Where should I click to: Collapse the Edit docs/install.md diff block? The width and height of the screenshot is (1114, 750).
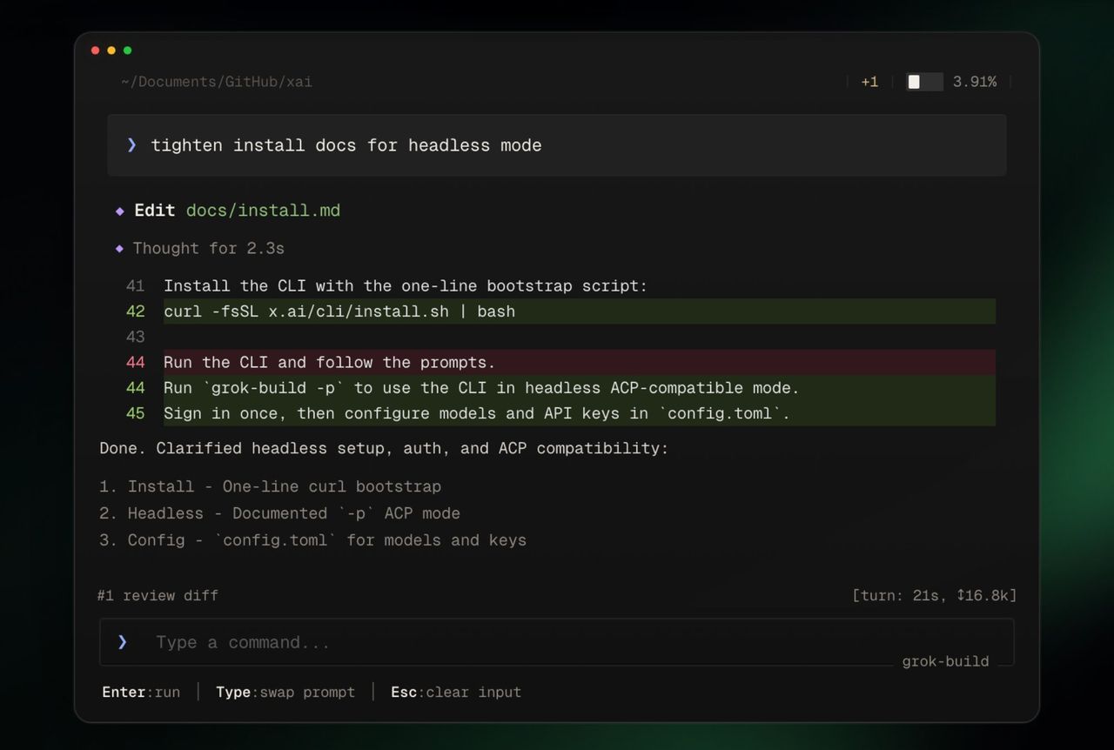coord(155,211)
